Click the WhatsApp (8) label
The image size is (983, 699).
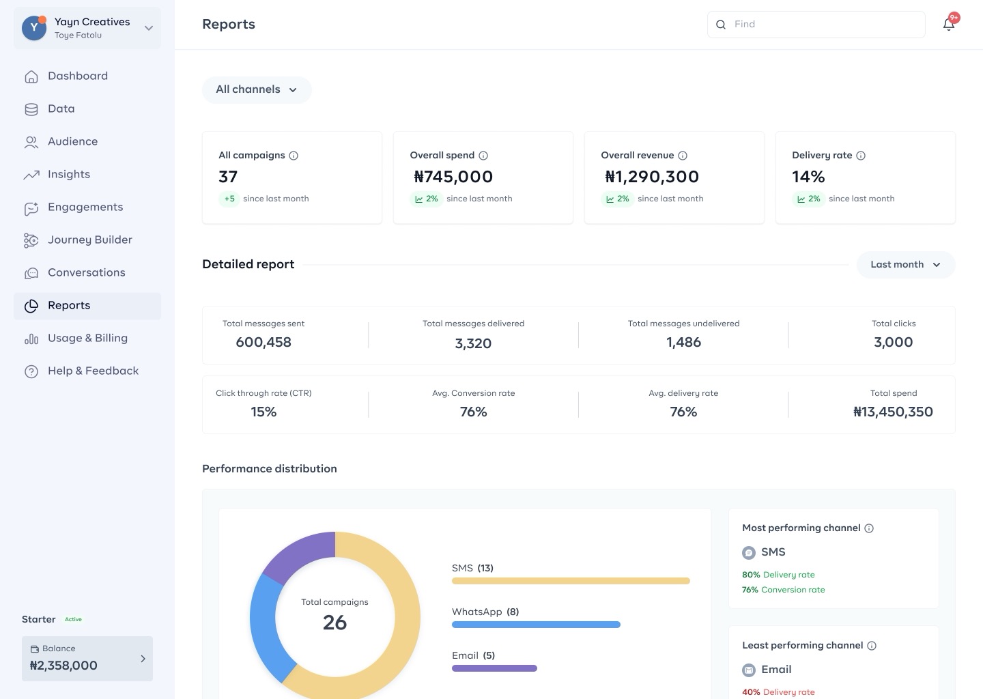[x=485, y=612]
